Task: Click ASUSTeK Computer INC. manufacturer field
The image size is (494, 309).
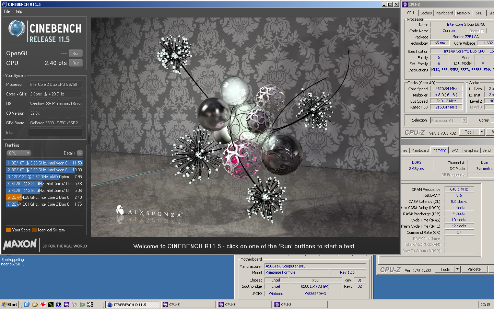Action: (x=315, y=266)
